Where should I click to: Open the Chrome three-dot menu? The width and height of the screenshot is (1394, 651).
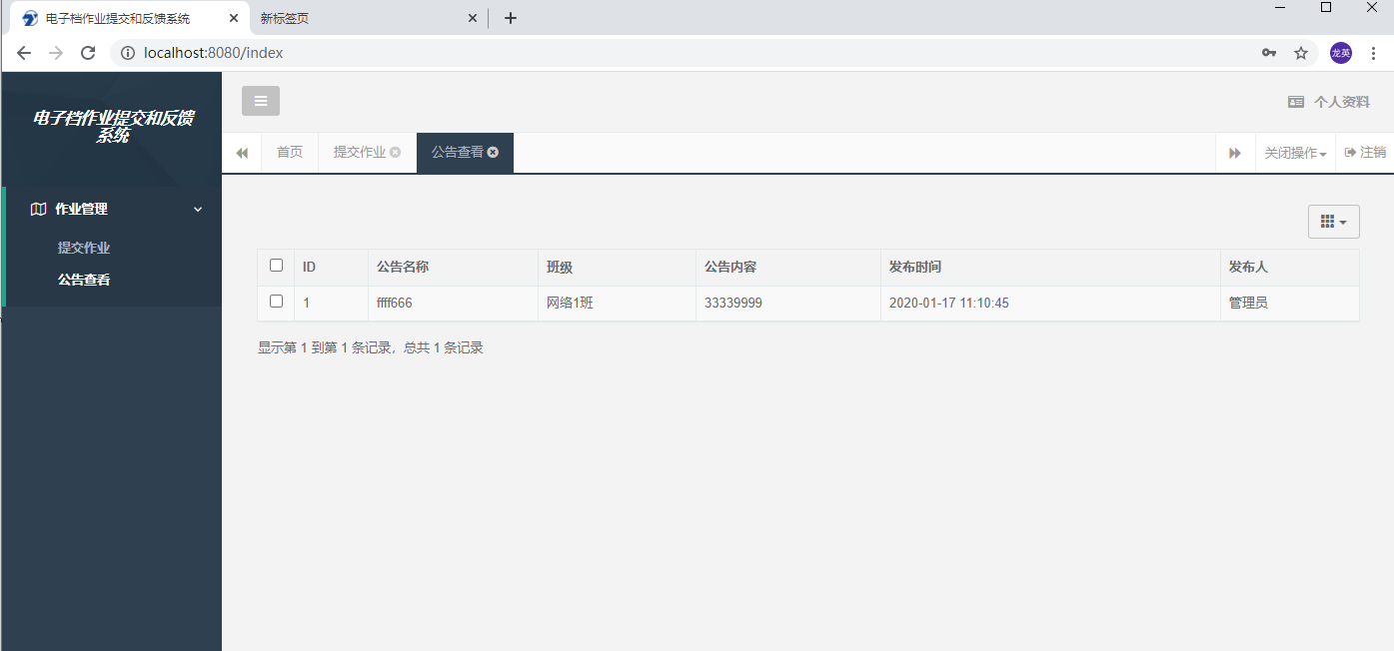click(1375, 53)
